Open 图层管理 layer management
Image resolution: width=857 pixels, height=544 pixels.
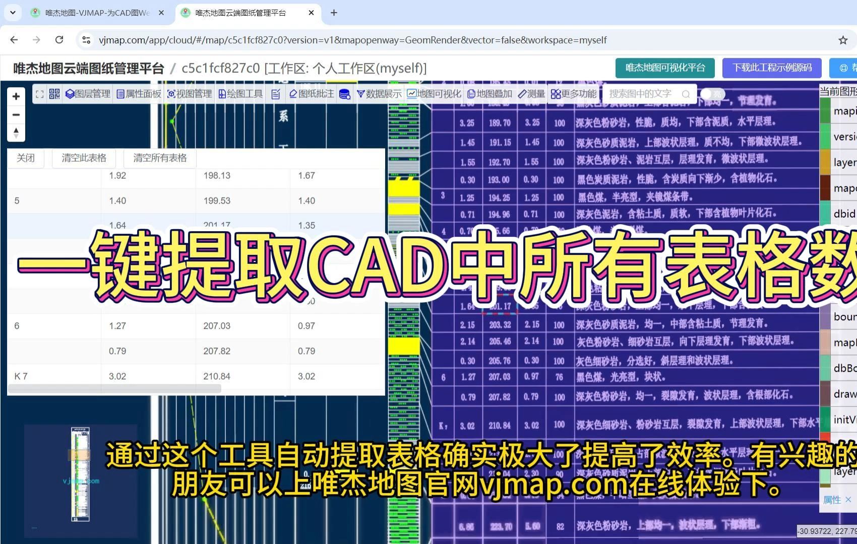point(88,94)
